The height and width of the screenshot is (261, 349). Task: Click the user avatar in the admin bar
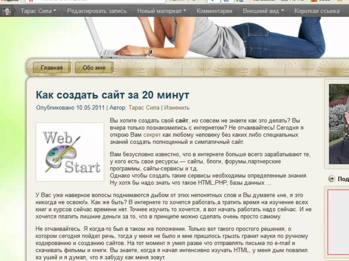coord(7,11)
